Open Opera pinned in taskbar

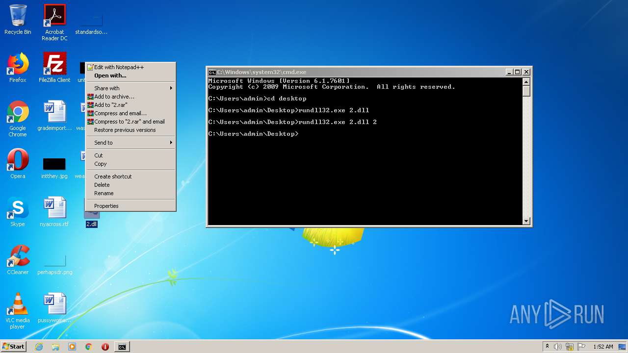[105, 347]
